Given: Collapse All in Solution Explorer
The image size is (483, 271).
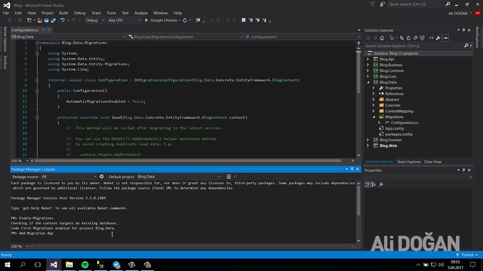Looking at the screenshot, I should [415, 38].
